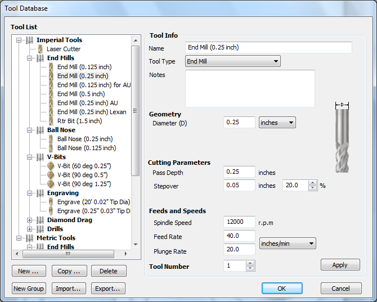Screen dimensions: 377x302
Task: Click icon for End Mill (0.25 inch) Lexan
Action: tap(51, 112)
